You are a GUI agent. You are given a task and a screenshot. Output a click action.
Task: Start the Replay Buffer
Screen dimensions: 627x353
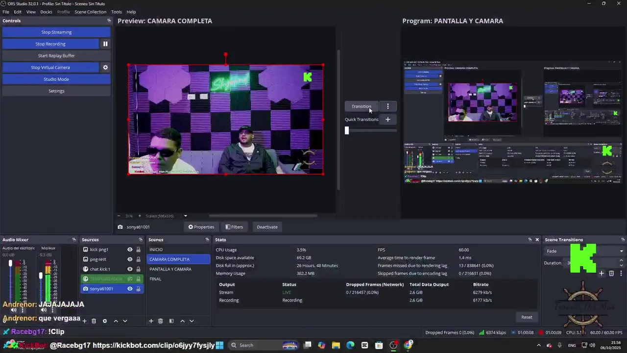pyautogui.click(x=56, y=55)
